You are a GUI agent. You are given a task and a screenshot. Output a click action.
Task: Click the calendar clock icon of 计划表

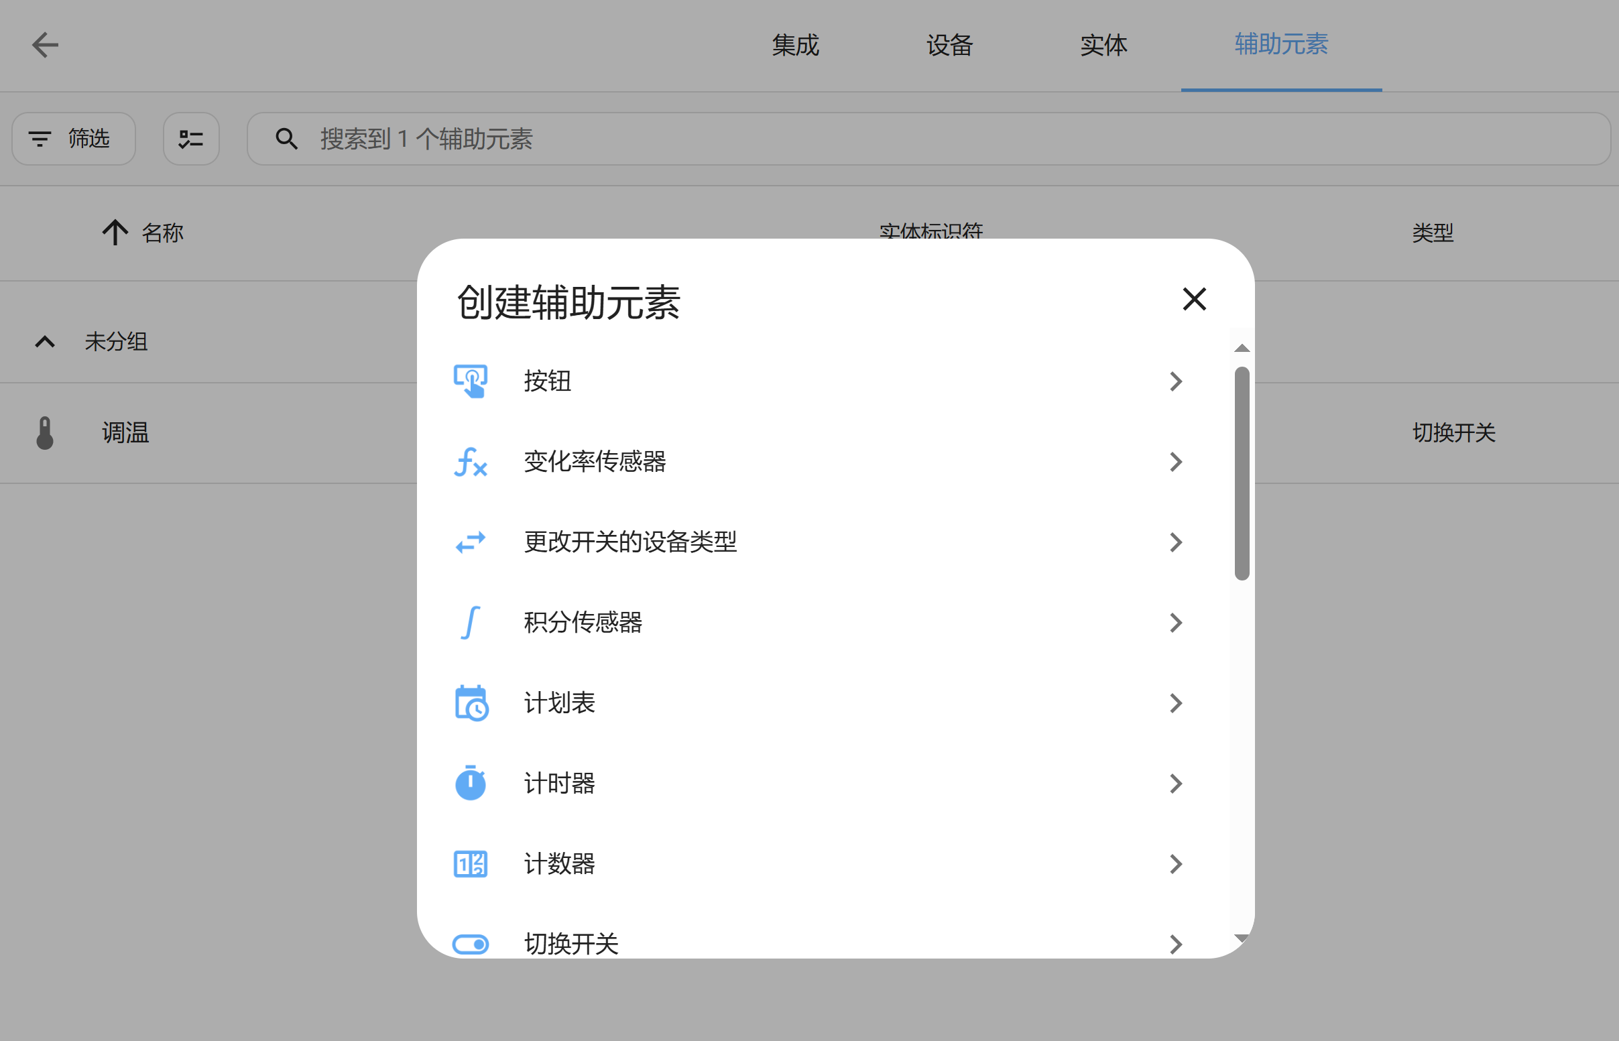click(471, 703)
